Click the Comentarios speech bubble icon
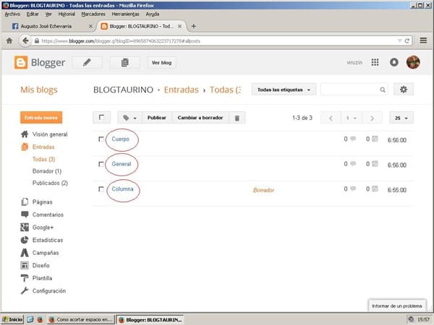Image resolution: width=434 pixels, height=325 pixels. pyautogui.click(x=25, y=214)
